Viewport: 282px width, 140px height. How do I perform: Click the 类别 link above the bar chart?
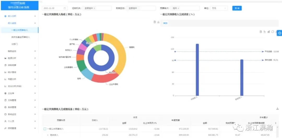[x=165, y=23]
